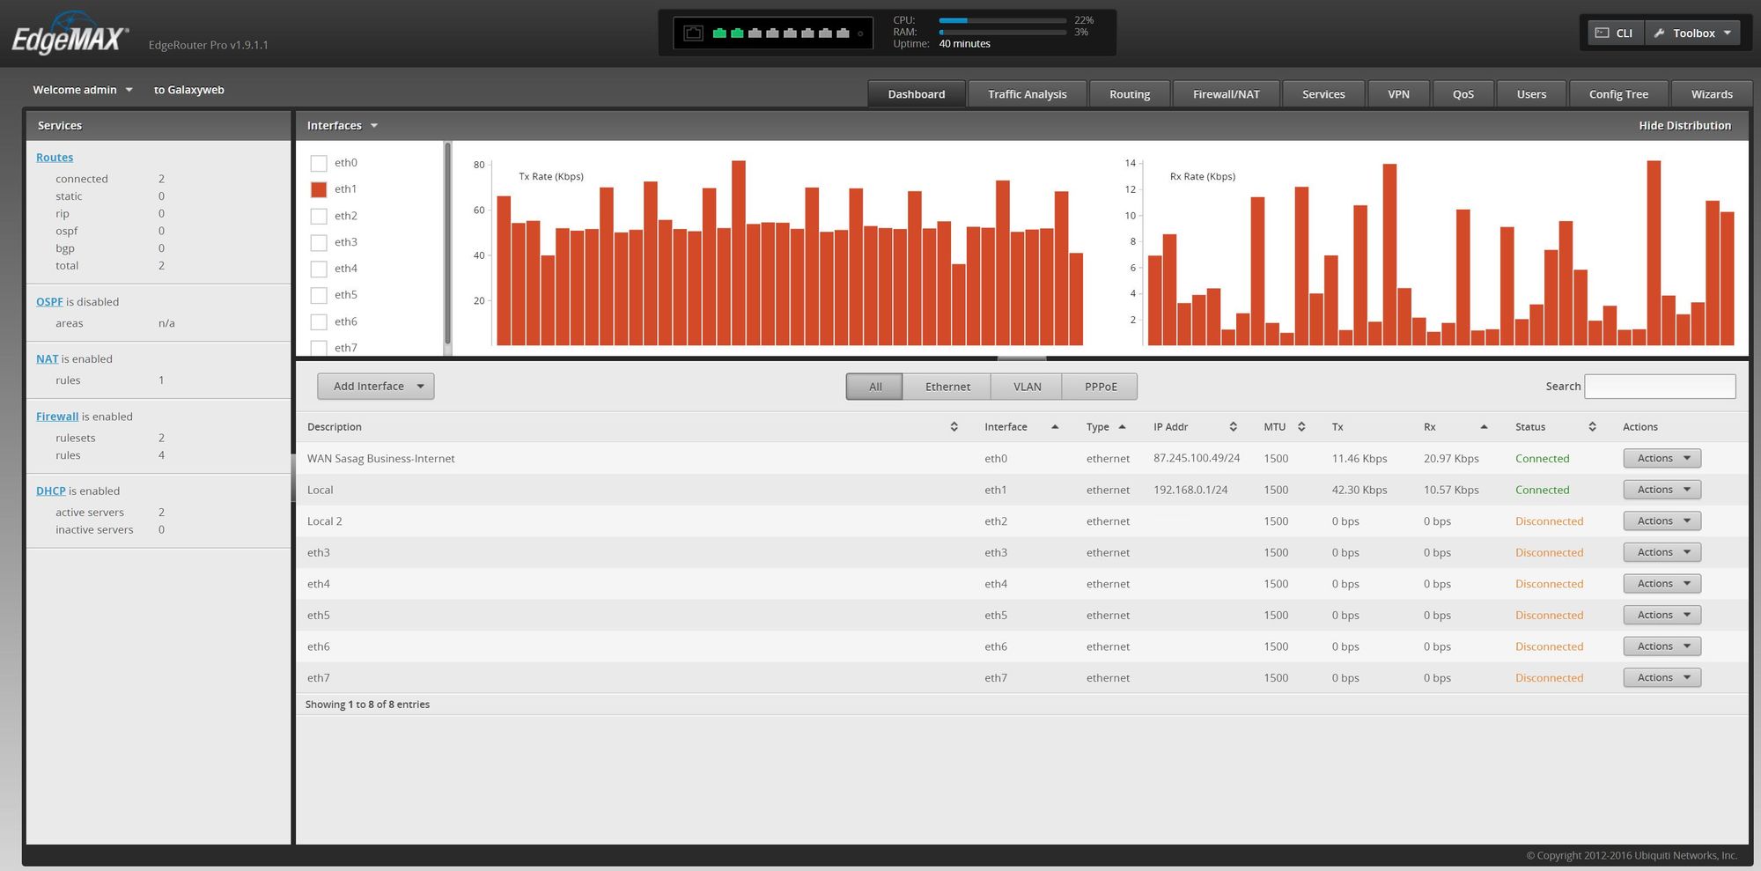Click the Hide Distribution button
The image size is (1761, 871).
click(1684, 126)
